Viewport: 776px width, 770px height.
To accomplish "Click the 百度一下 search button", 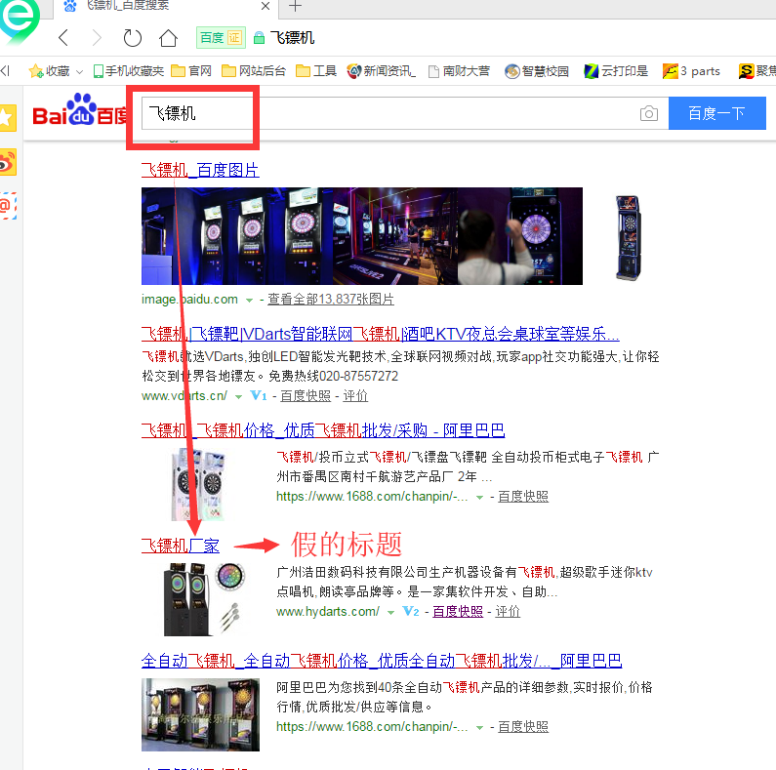I will point(717,113).
